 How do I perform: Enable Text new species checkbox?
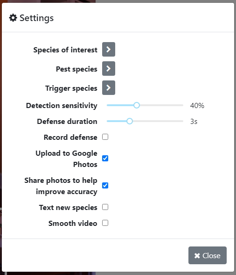105,207
